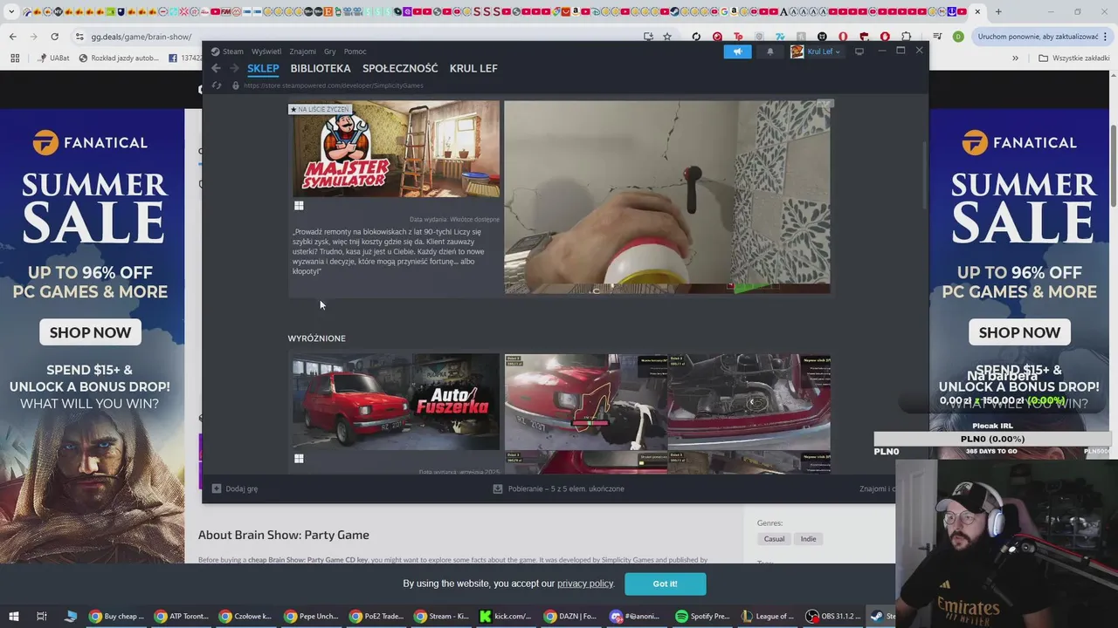Open the Gry menu
This screenshot has width=1118, height=628.
pyautogui.click(x=330, y=51)
